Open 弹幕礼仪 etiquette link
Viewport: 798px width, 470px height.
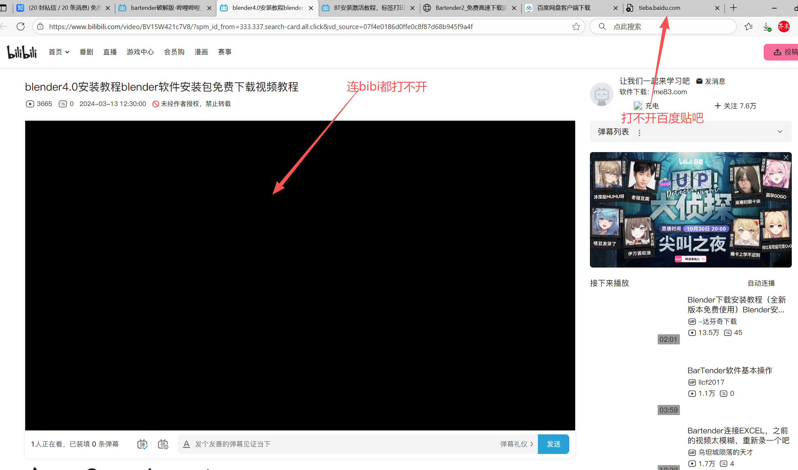(517, 444)
